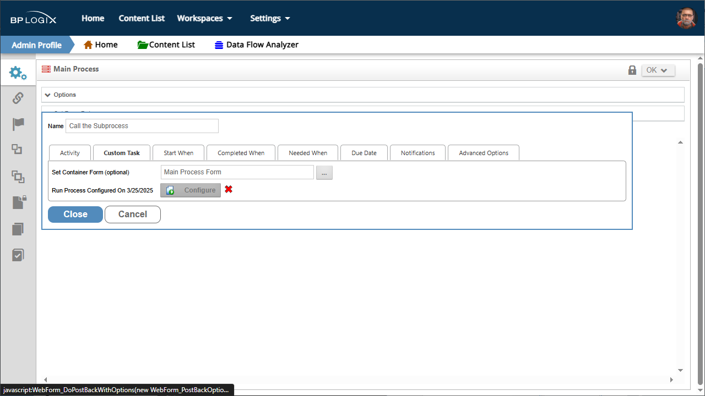Select the overlapping squares sidebar icon
This screenshot has height=396, width=705.
18,150
